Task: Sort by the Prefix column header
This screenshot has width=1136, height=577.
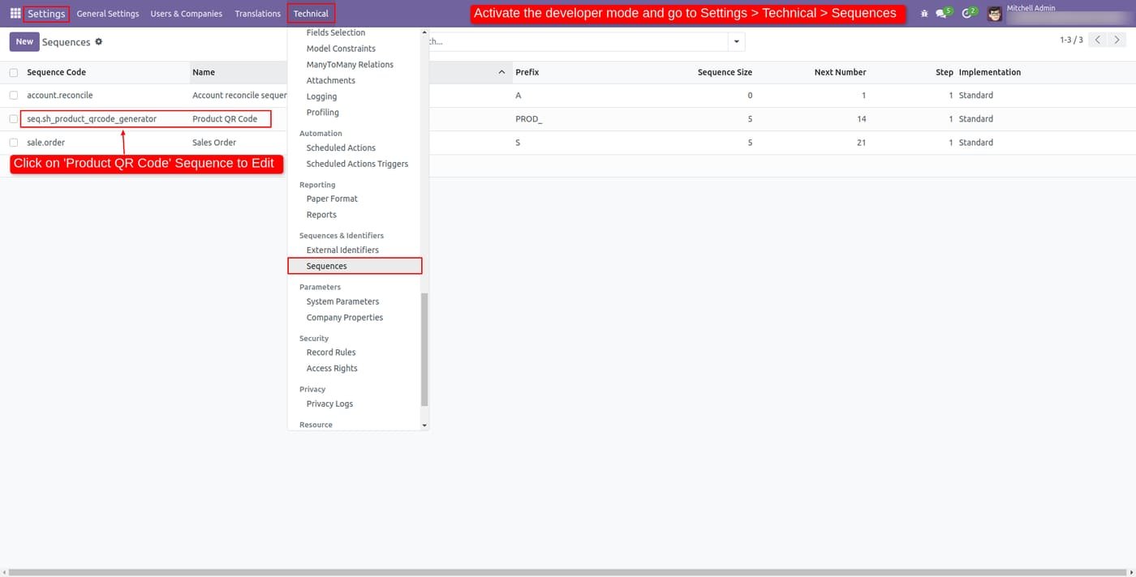Action: (x=527, y=72)
